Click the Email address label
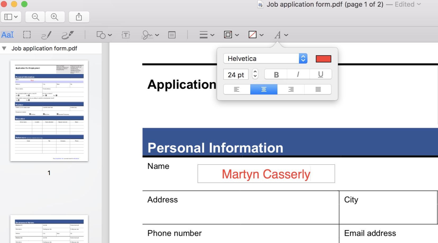The height and width of the screenshot is (243, 438). 370,233
